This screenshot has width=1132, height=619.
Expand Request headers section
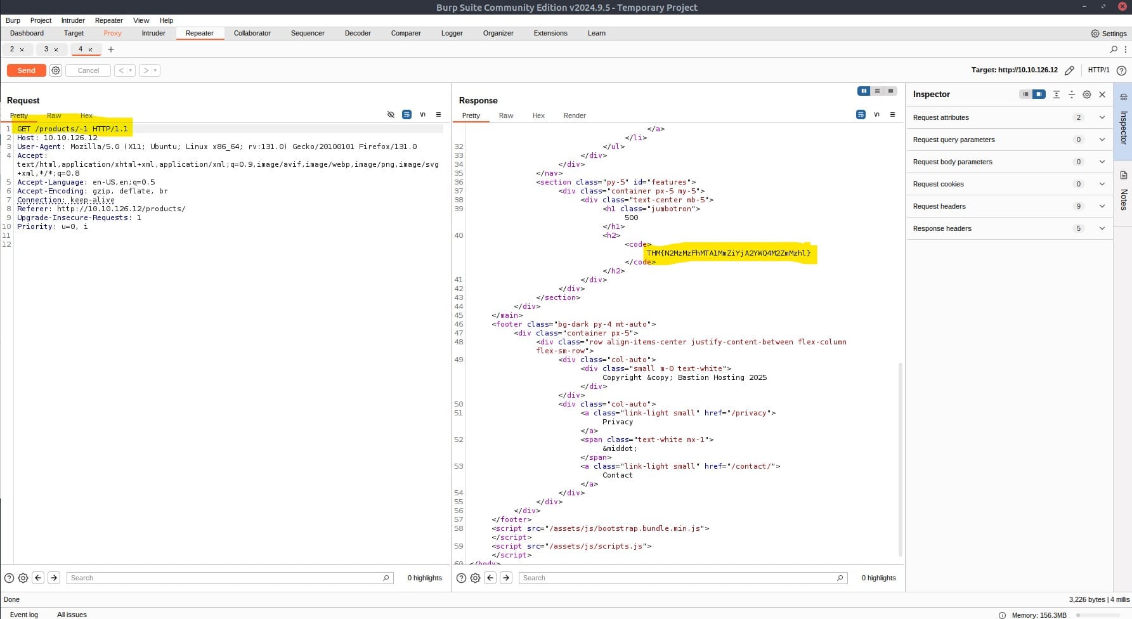point(1102,206)
